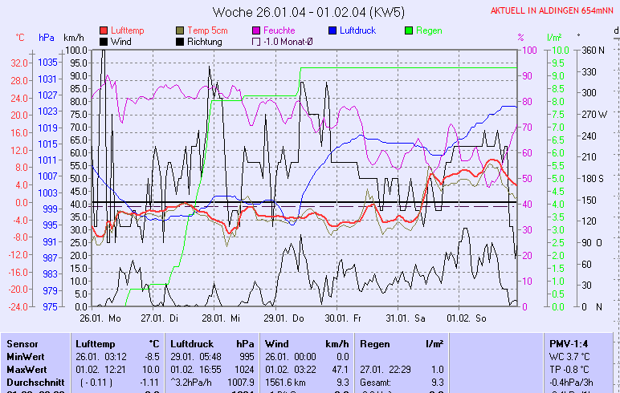Click the chart title Woche 26.01.04 - 01.02.04
This screenshot has height=393, width=620.
click(308, 11)
